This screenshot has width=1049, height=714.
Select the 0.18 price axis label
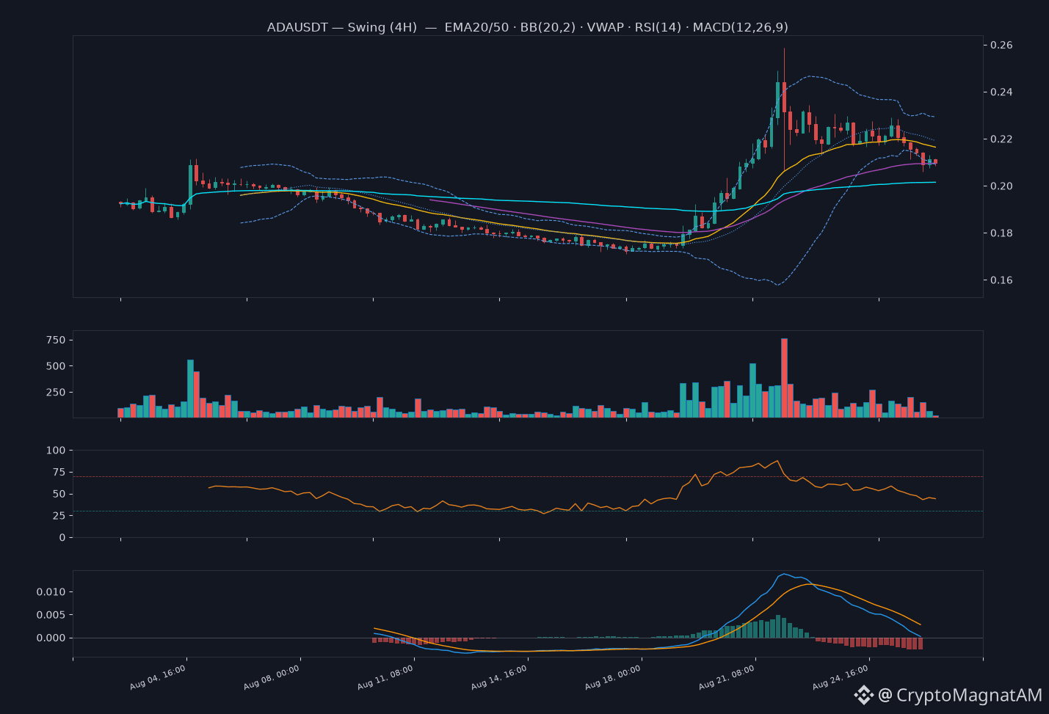point(1001,233)
